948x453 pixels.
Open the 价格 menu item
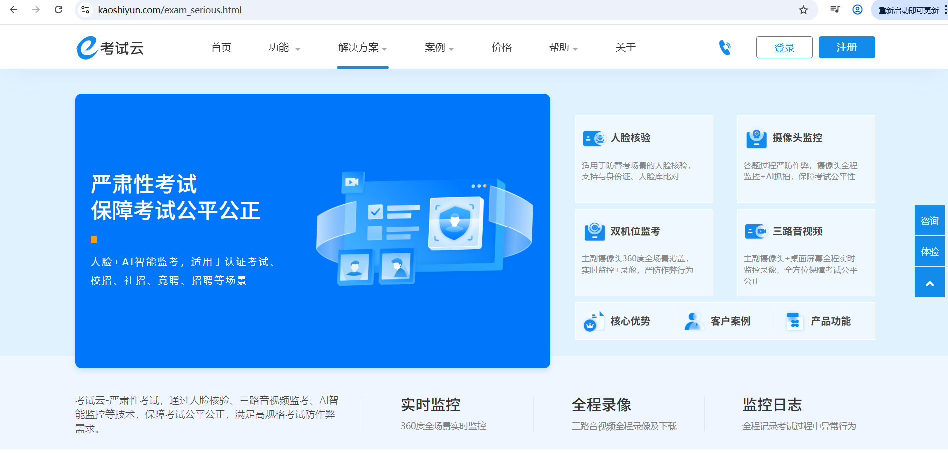pyautogui.click(x=501, y=48)
